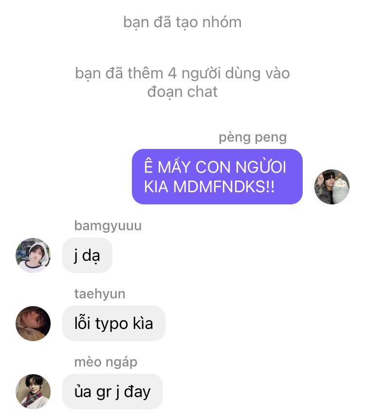Viewport: 365px width, 419px height.
Task: Click the word MDMFNDKS!! in the purple message
Action: pos(224,186)
